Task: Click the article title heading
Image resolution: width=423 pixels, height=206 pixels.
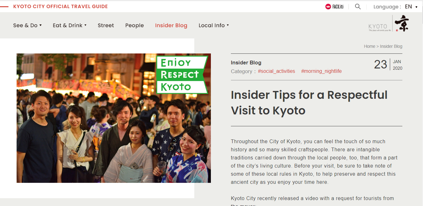Action: (309, 103)
